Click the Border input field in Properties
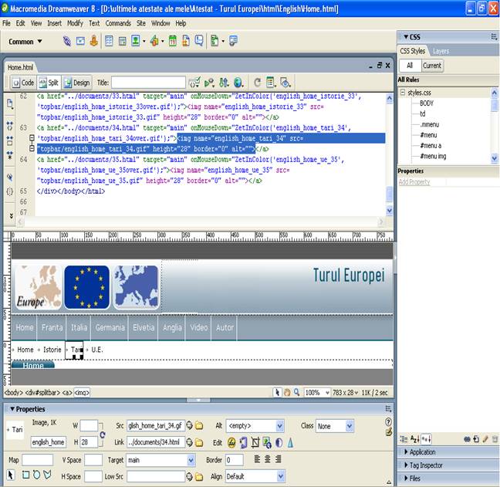The width and height of the screenshot is (500, 487). tap(234, 460)
